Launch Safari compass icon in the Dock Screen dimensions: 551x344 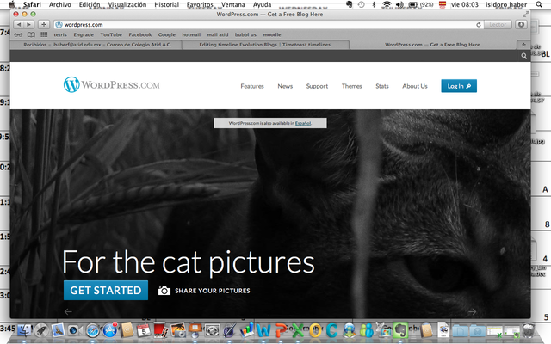click(x=93, y=330)
